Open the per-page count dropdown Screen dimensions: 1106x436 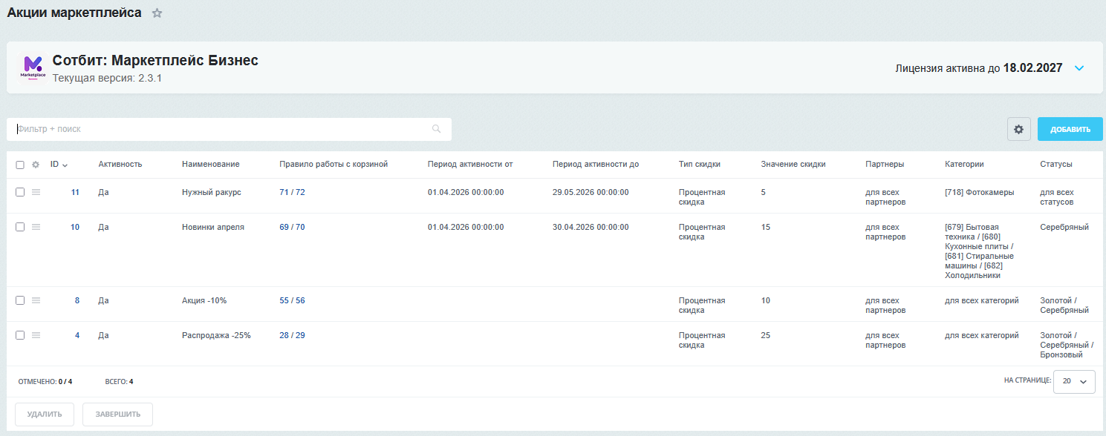[x=1073, y=381]
